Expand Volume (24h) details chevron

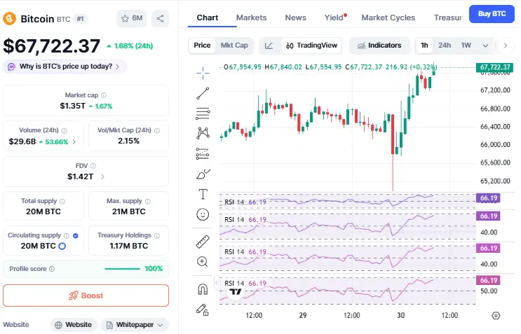click(x=74, y=142)
